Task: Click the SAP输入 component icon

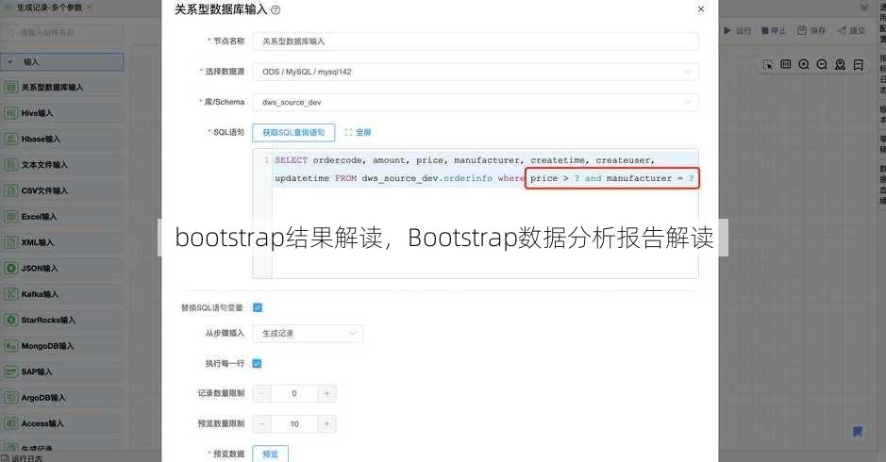Action: coord(10,371)
